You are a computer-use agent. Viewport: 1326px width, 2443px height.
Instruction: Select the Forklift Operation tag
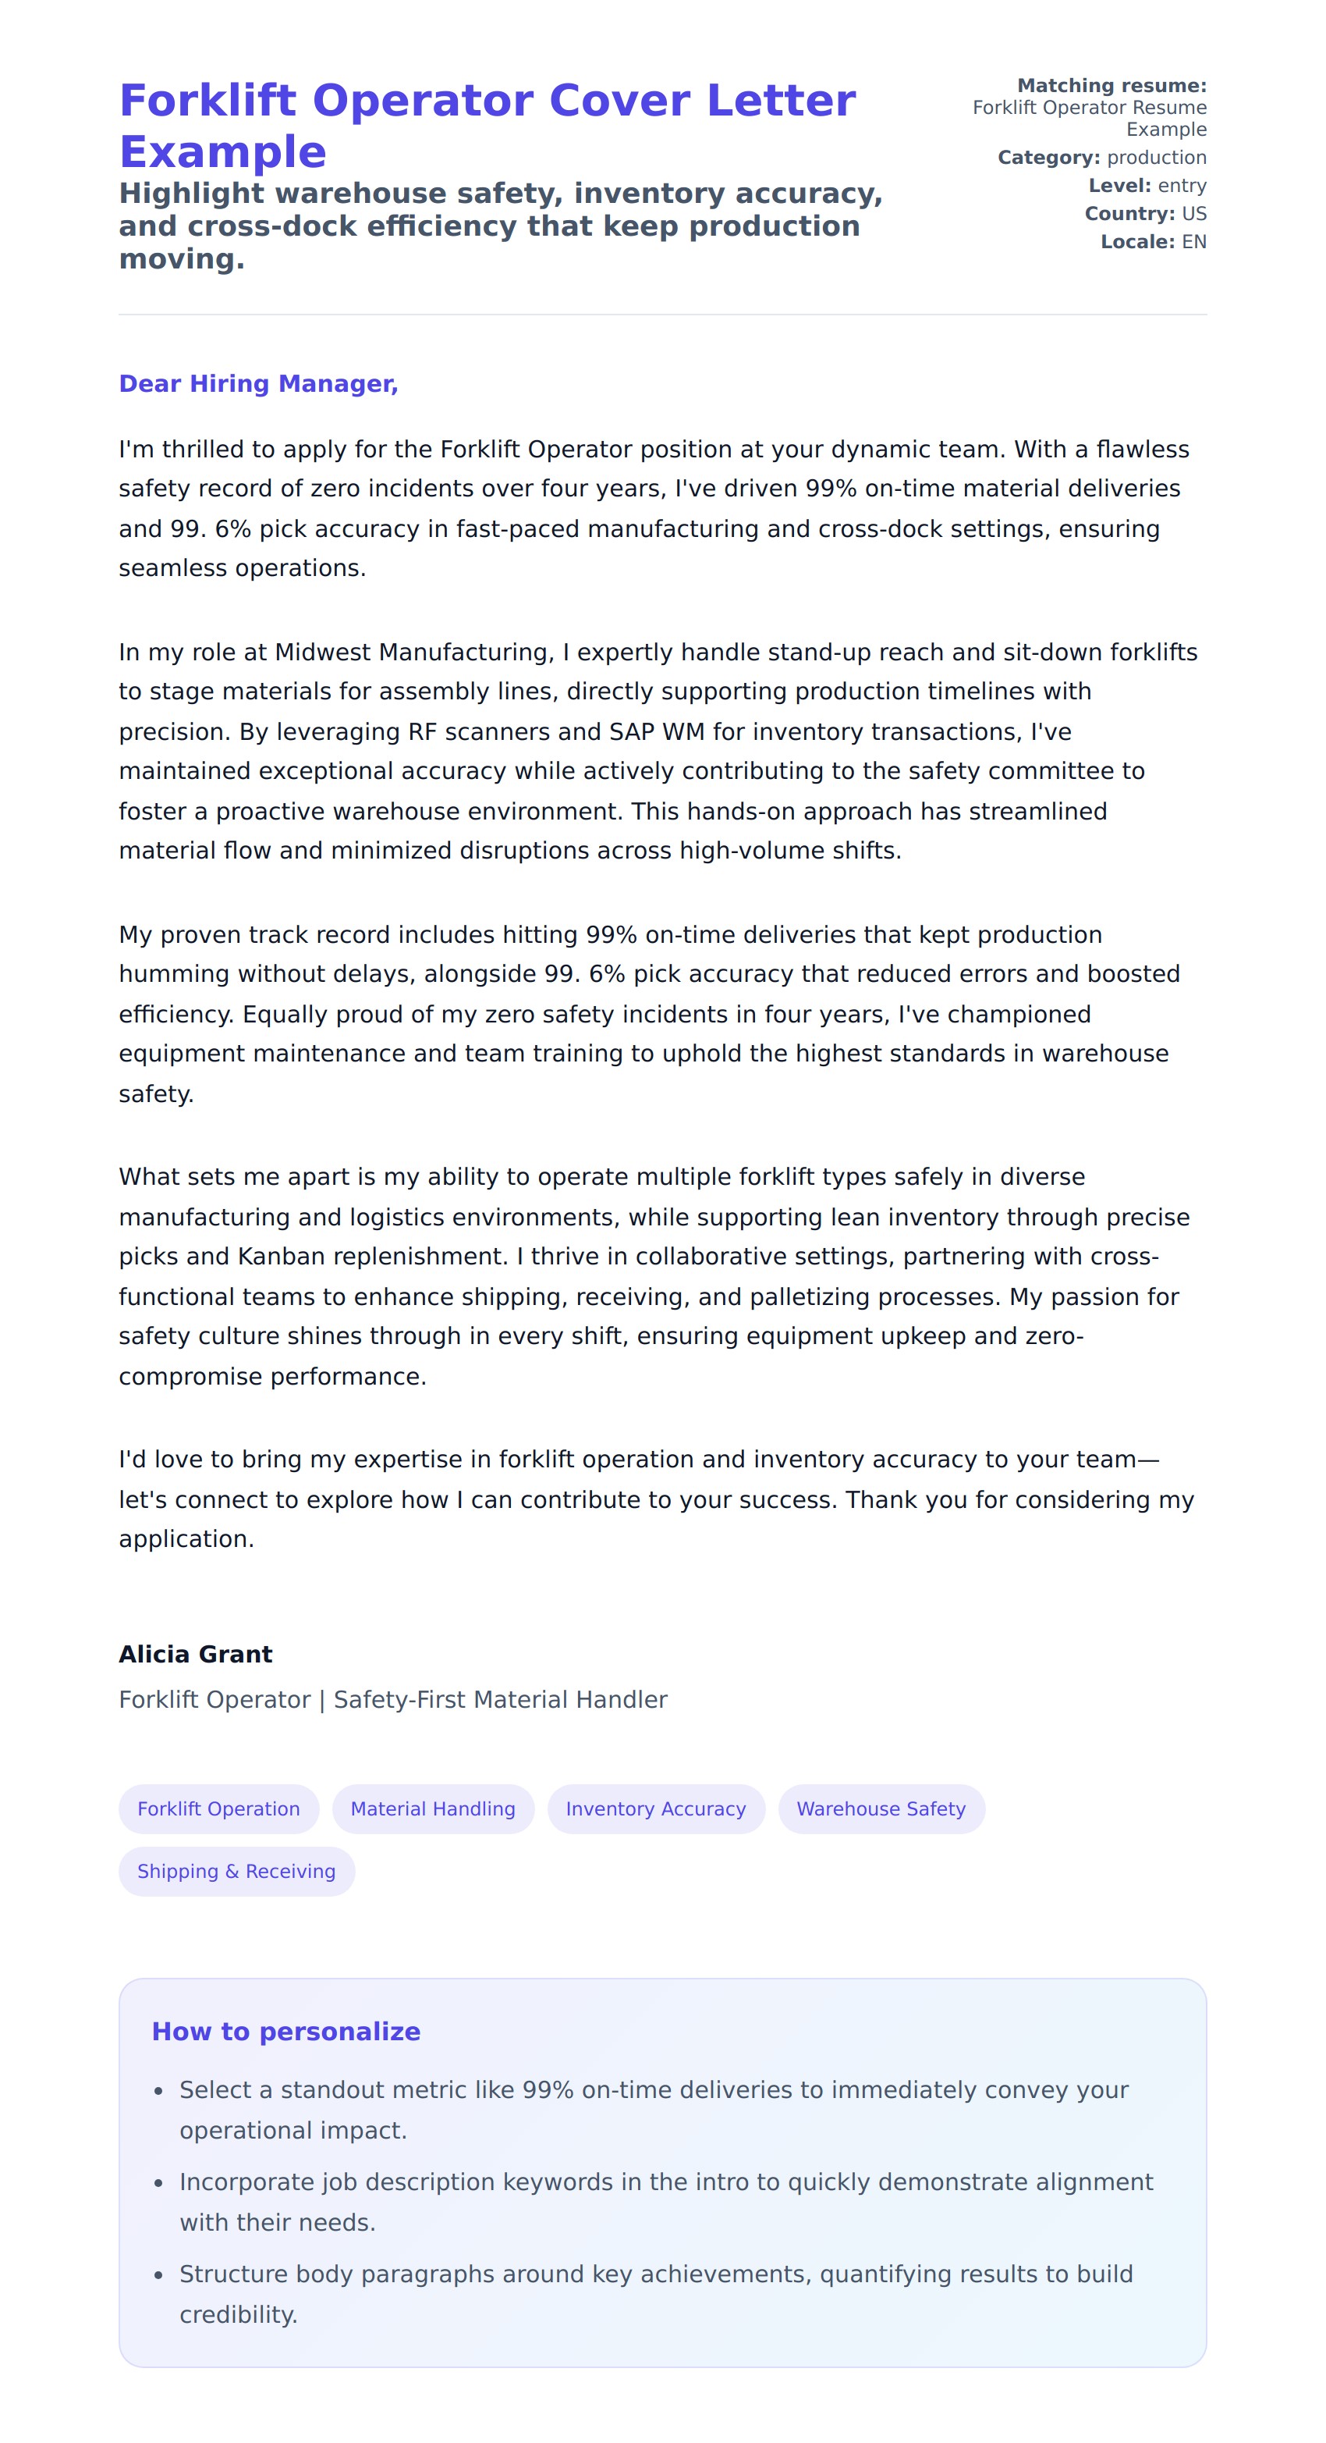[x=218, y=1808]
